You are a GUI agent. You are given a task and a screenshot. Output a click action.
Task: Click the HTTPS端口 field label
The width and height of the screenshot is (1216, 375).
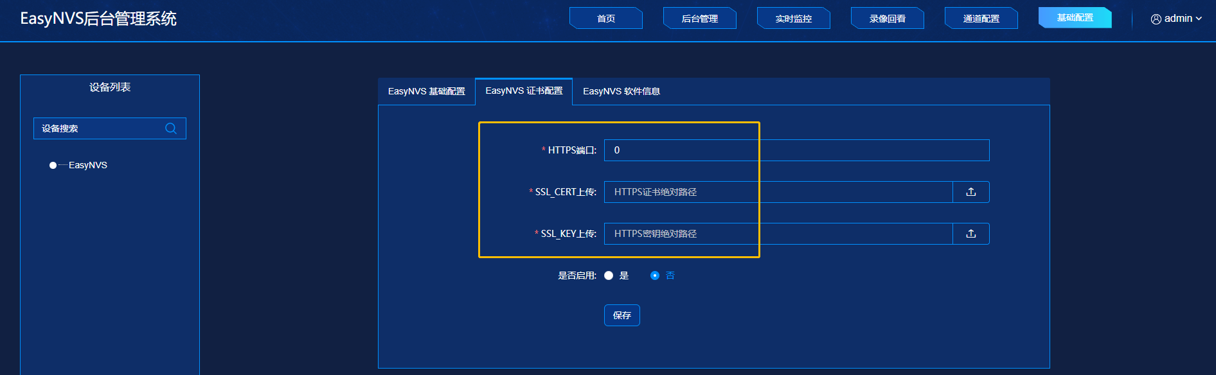point(572,150)
